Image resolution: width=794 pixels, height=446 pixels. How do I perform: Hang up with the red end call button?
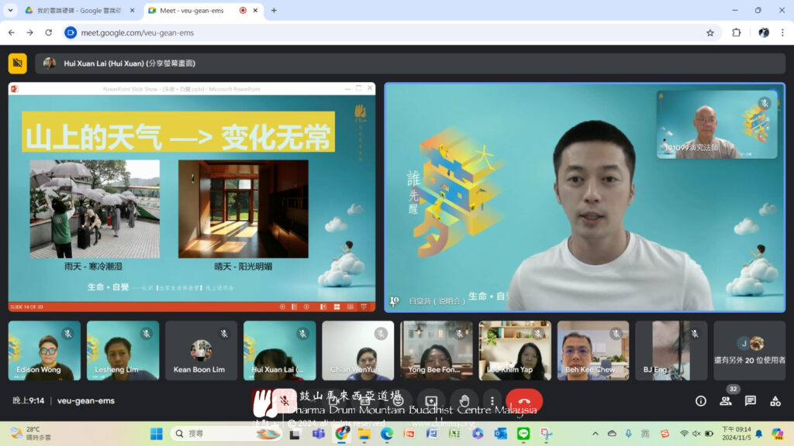coord(524,401)
